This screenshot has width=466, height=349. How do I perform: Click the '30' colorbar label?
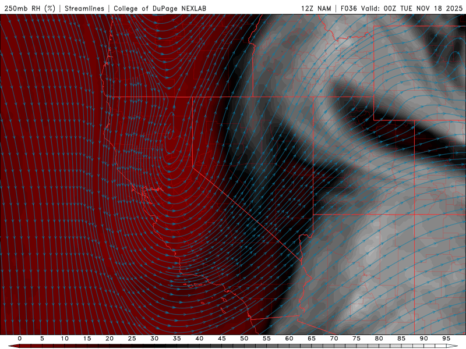click(154, 339)
